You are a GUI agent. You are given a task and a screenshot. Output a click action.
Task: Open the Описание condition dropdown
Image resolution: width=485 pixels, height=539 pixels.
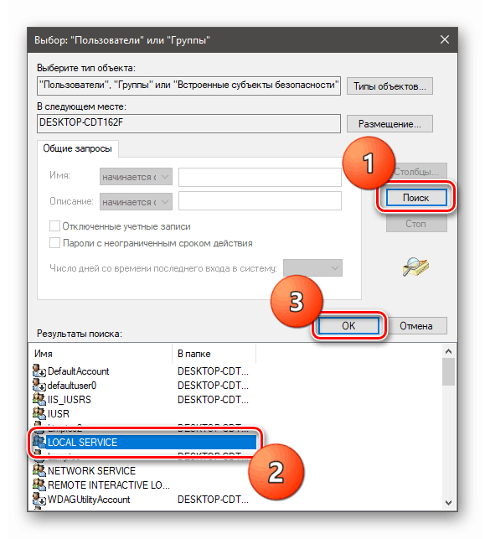pyautogui.click(x=136, y=202)
